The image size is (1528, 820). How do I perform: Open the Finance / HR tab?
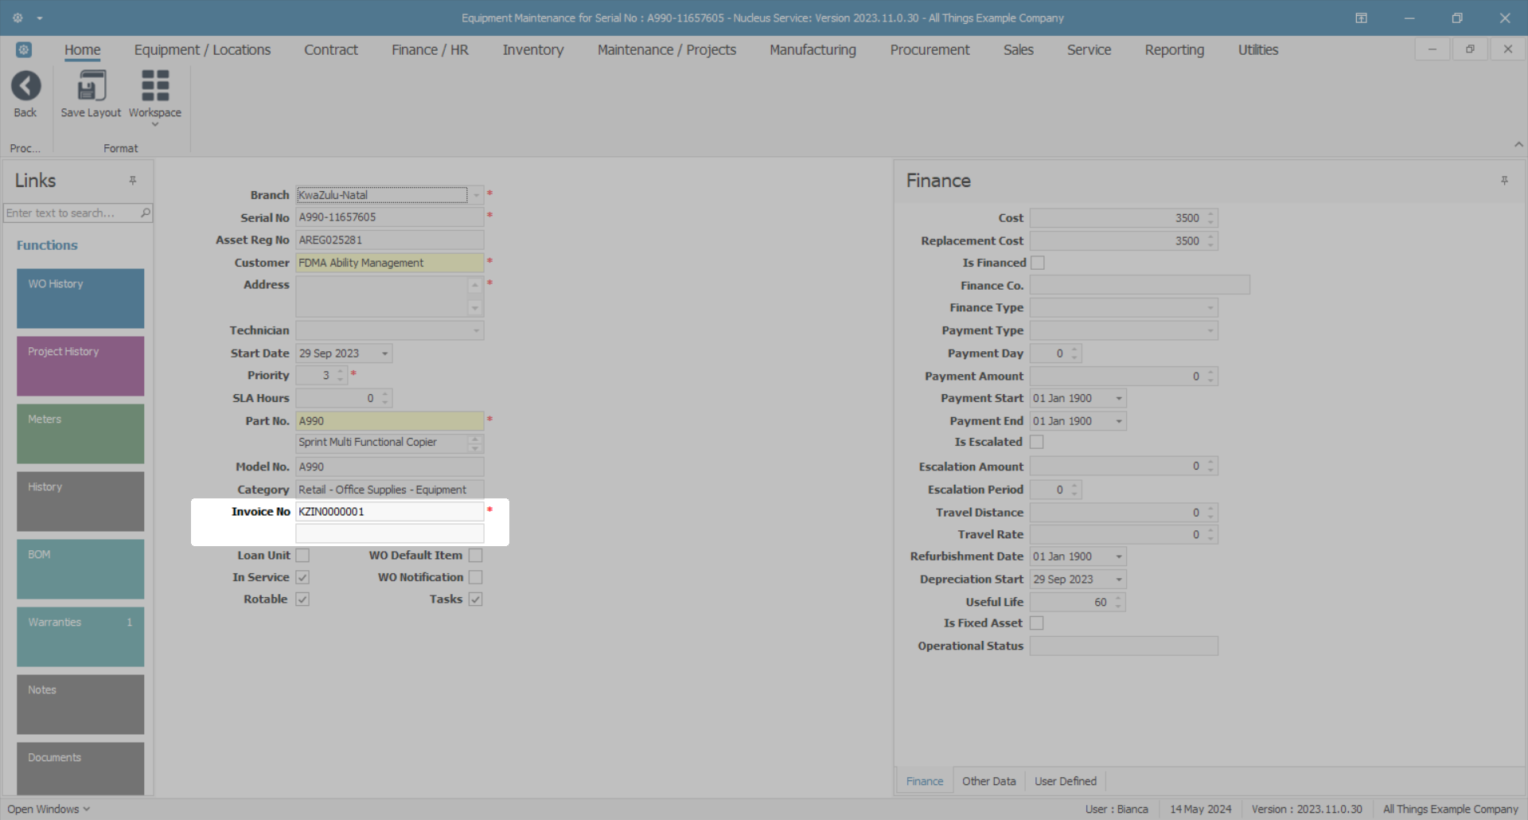click(x=430, y=50)
